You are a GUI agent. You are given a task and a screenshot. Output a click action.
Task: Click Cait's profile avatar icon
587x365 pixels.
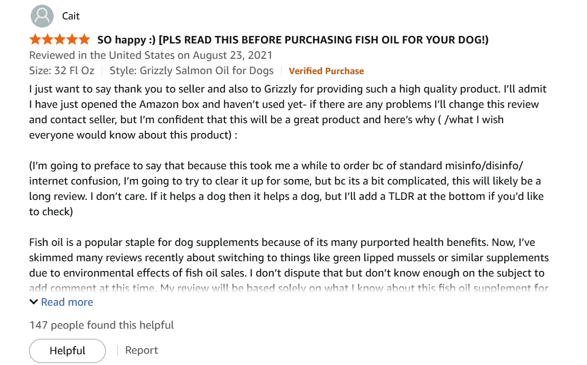point(42,16)
